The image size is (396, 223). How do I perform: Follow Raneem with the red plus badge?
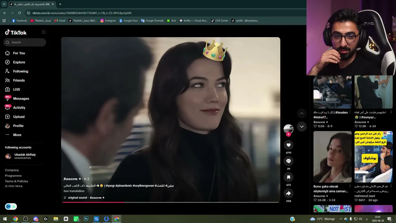[x=288, y=134]
